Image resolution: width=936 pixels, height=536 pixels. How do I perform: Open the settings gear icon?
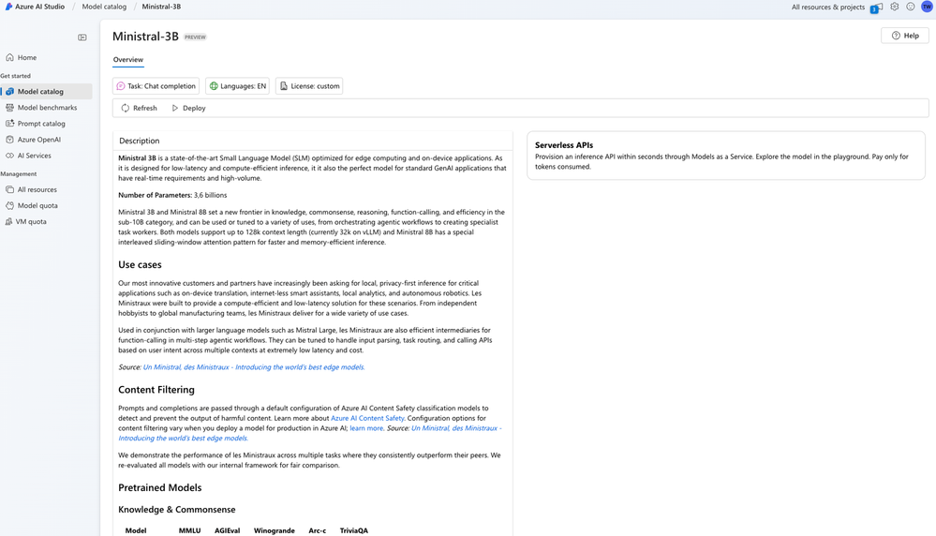[894, 7]
